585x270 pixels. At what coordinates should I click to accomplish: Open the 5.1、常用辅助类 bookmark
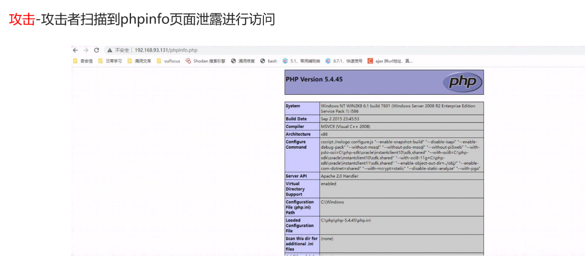coord(301,61)
